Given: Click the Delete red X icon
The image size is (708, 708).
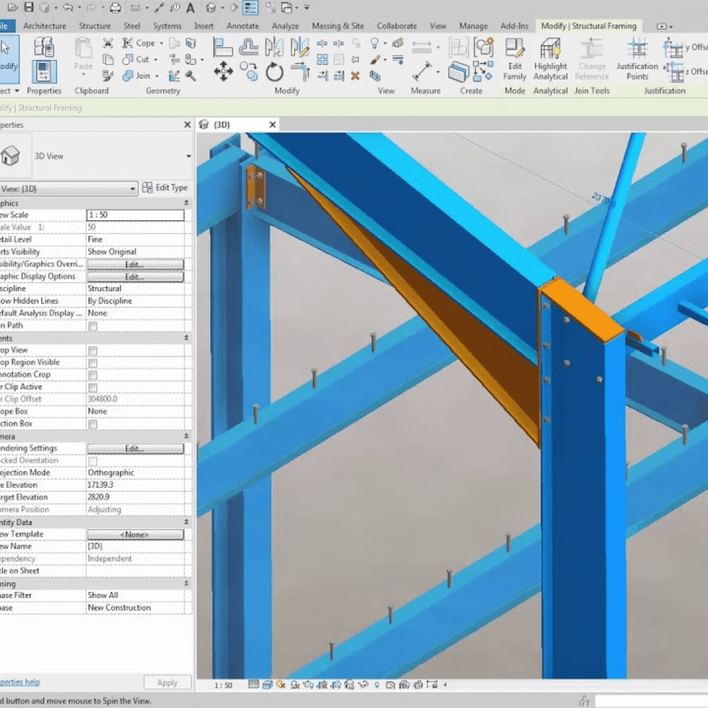Looking at the screenshot, I should tap(355, 76).
